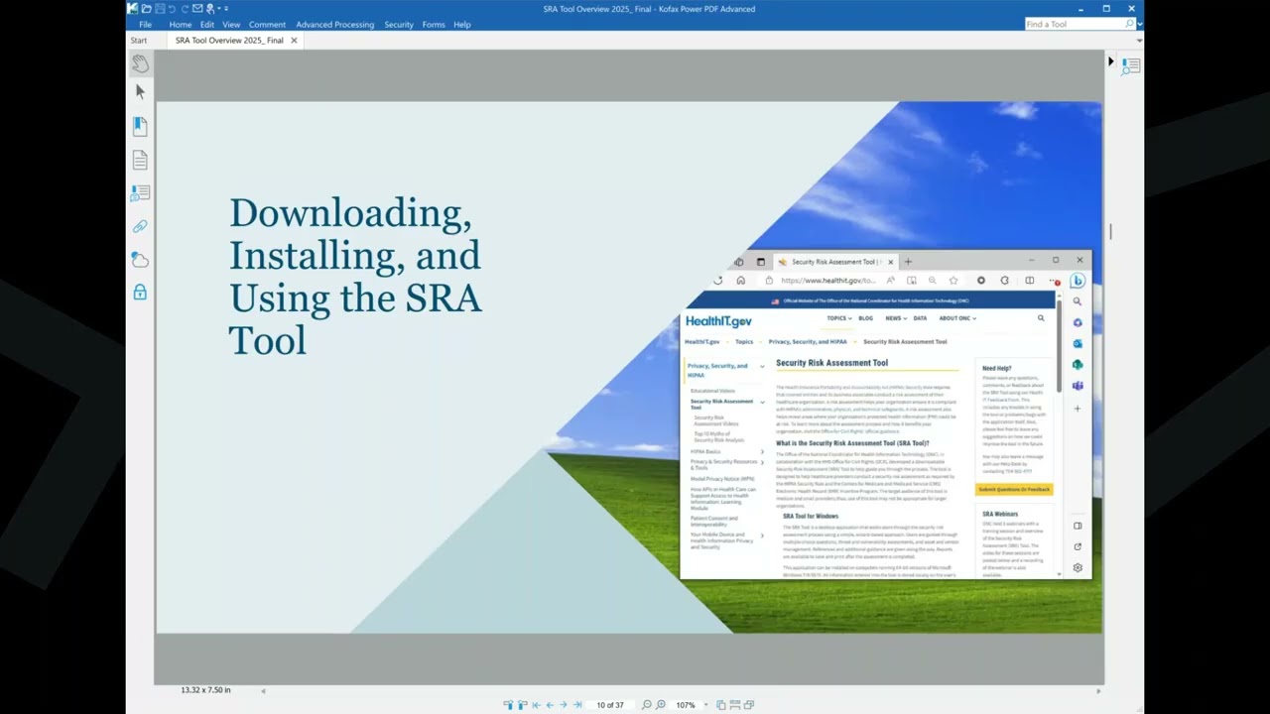Screen dimensions: 1270x714
Task: Click the Undo icon in title bar
Action: (x=172, y=9)
